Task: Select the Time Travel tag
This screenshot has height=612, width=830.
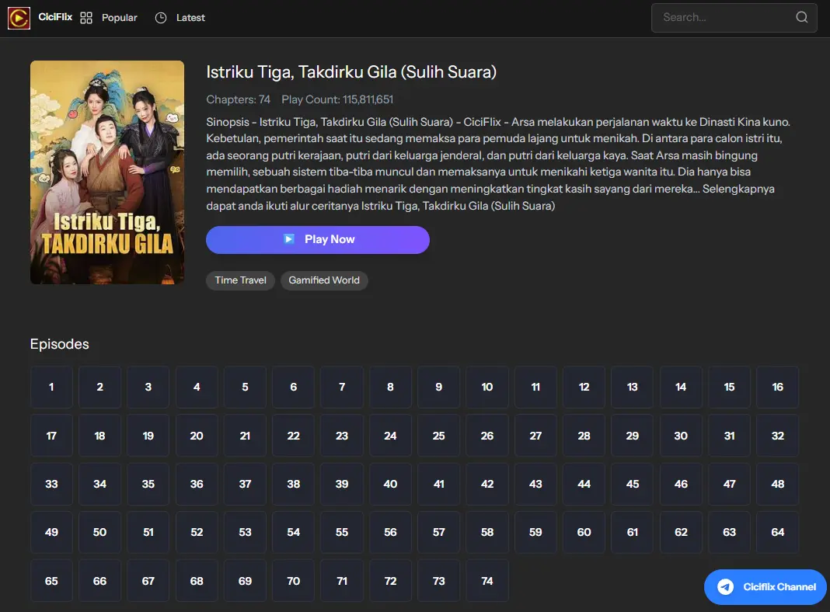Action: point(240,280)
